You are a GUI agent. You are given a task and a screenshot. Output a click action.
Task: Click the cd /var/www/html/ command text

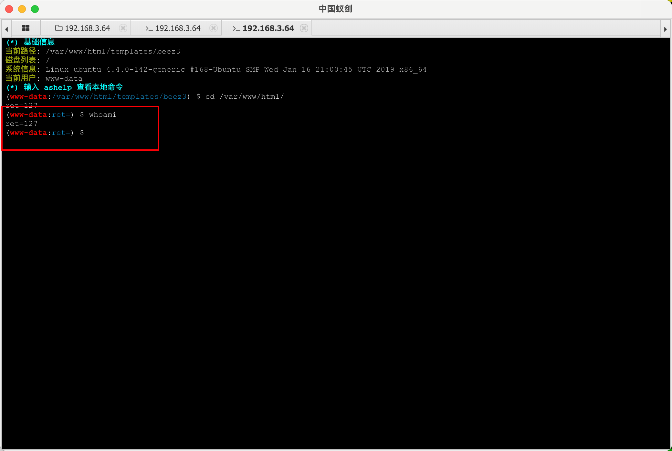(x=245, y=96)
